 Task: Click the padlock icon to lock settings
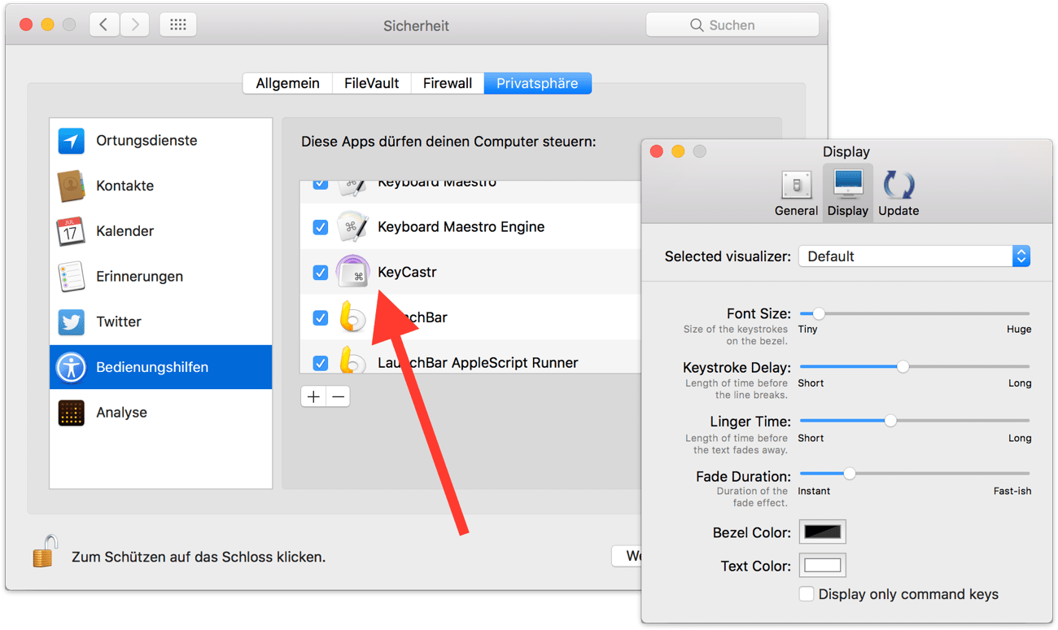coord(45,551)
